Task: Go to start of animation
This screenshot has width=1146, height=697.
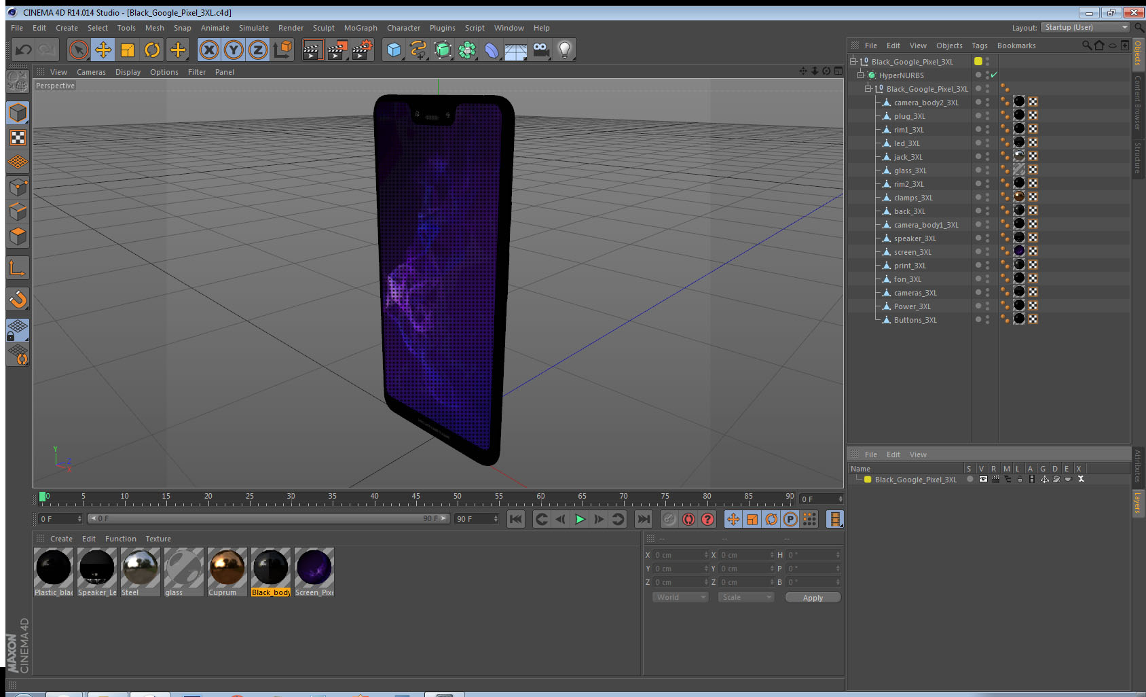Action: coord(516,519)
